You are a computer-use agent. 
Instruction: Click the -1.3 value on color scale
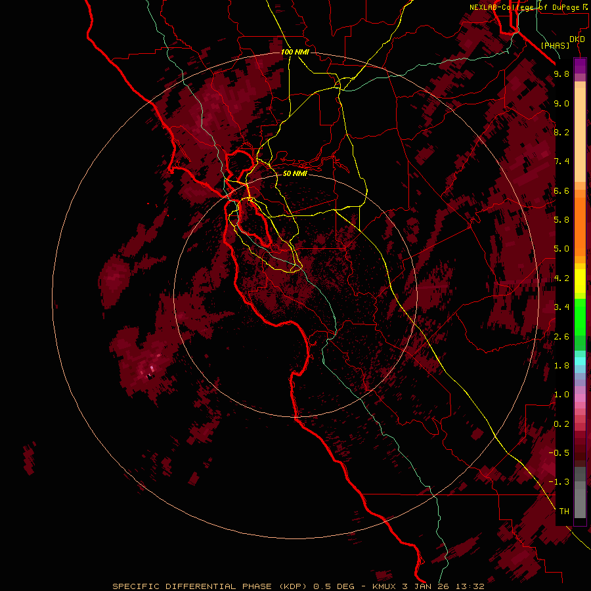coord(559,482)
